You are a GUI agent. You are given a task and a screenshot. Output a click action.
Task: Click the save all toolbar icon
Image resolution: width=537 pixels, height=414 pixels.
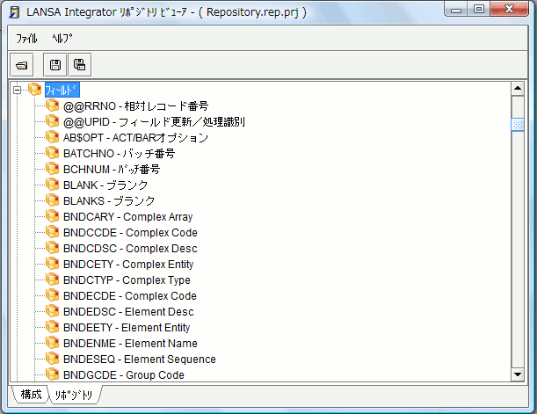79,65
